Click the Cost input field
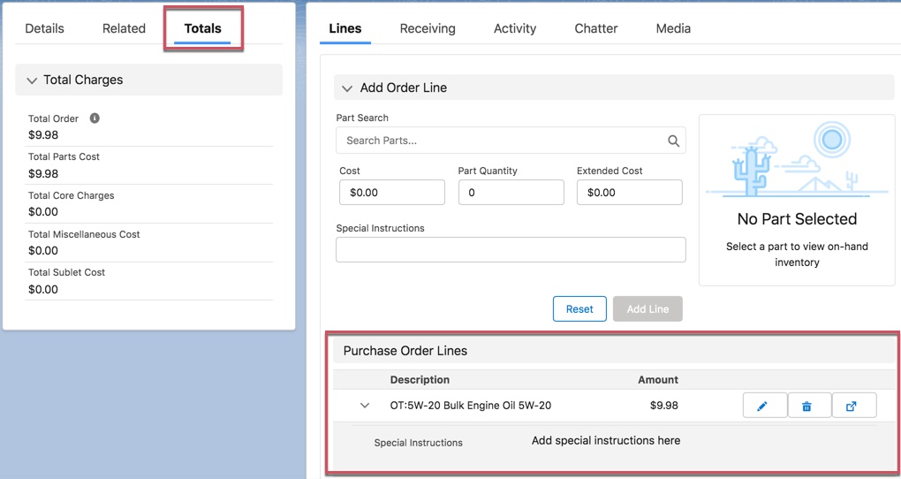The image size is (901, 479). pos(392,192)
